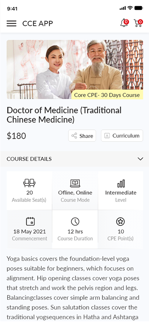Select the Doctor of Medicine course title
The width and height of the screenshot is (149, 322).
coord(64,115)
